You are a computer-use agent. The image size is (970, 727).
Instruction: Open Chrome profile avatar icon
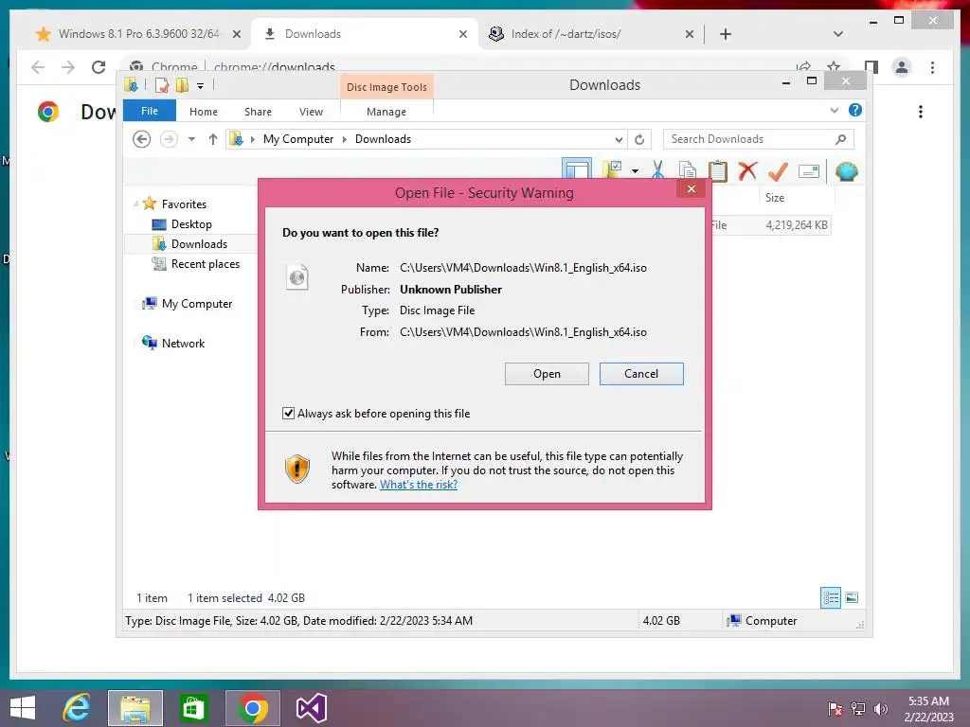902,67
